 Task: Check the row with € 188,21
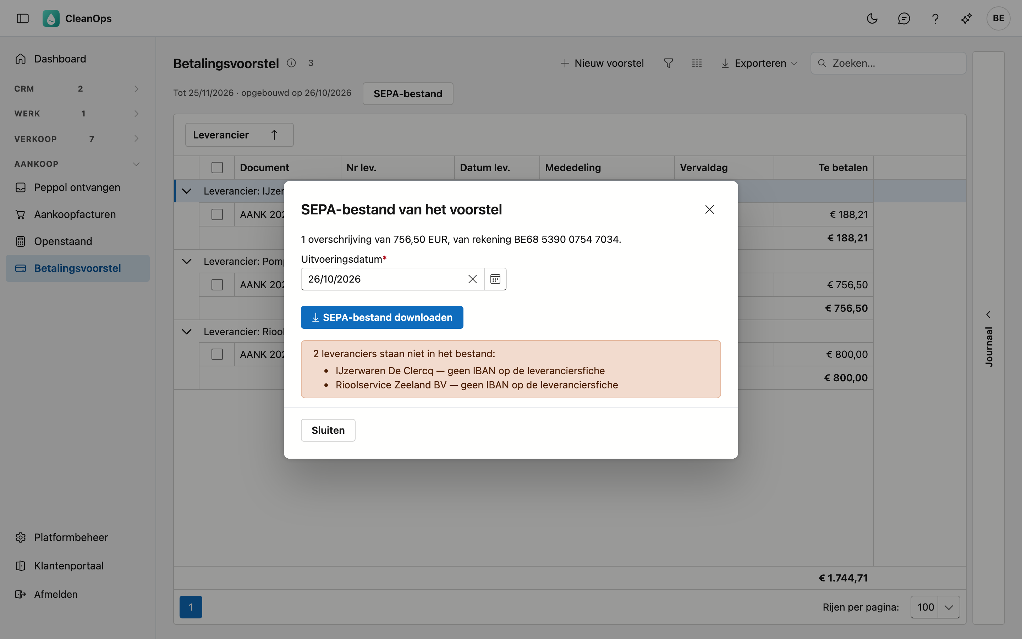[x=217, y=214]
